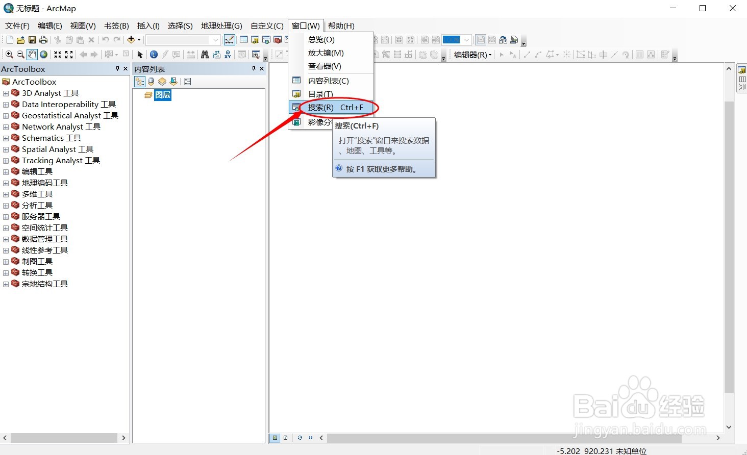The image size is (747, 455).
Task: Select the 空间统计工具 toolbox
Action: point(45,228)
